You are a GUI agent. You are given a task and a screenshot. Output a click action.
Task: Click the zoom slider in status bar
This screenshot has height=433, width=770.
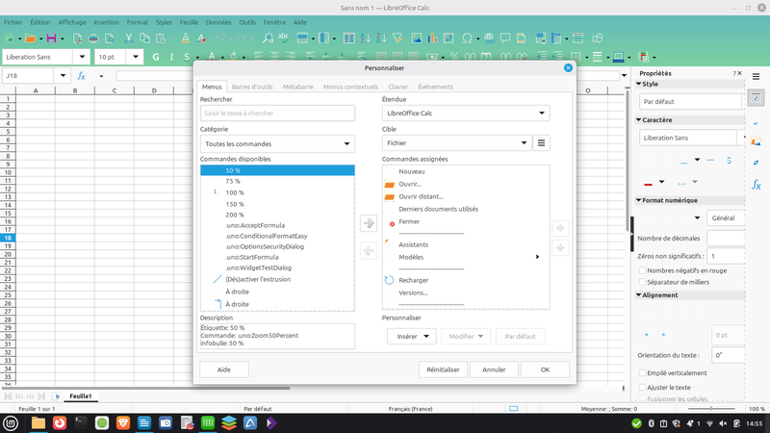(x=711, y=408)
